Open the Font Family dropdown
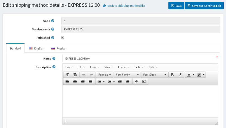This screenshot has width=226, height=128. (127, 75)
